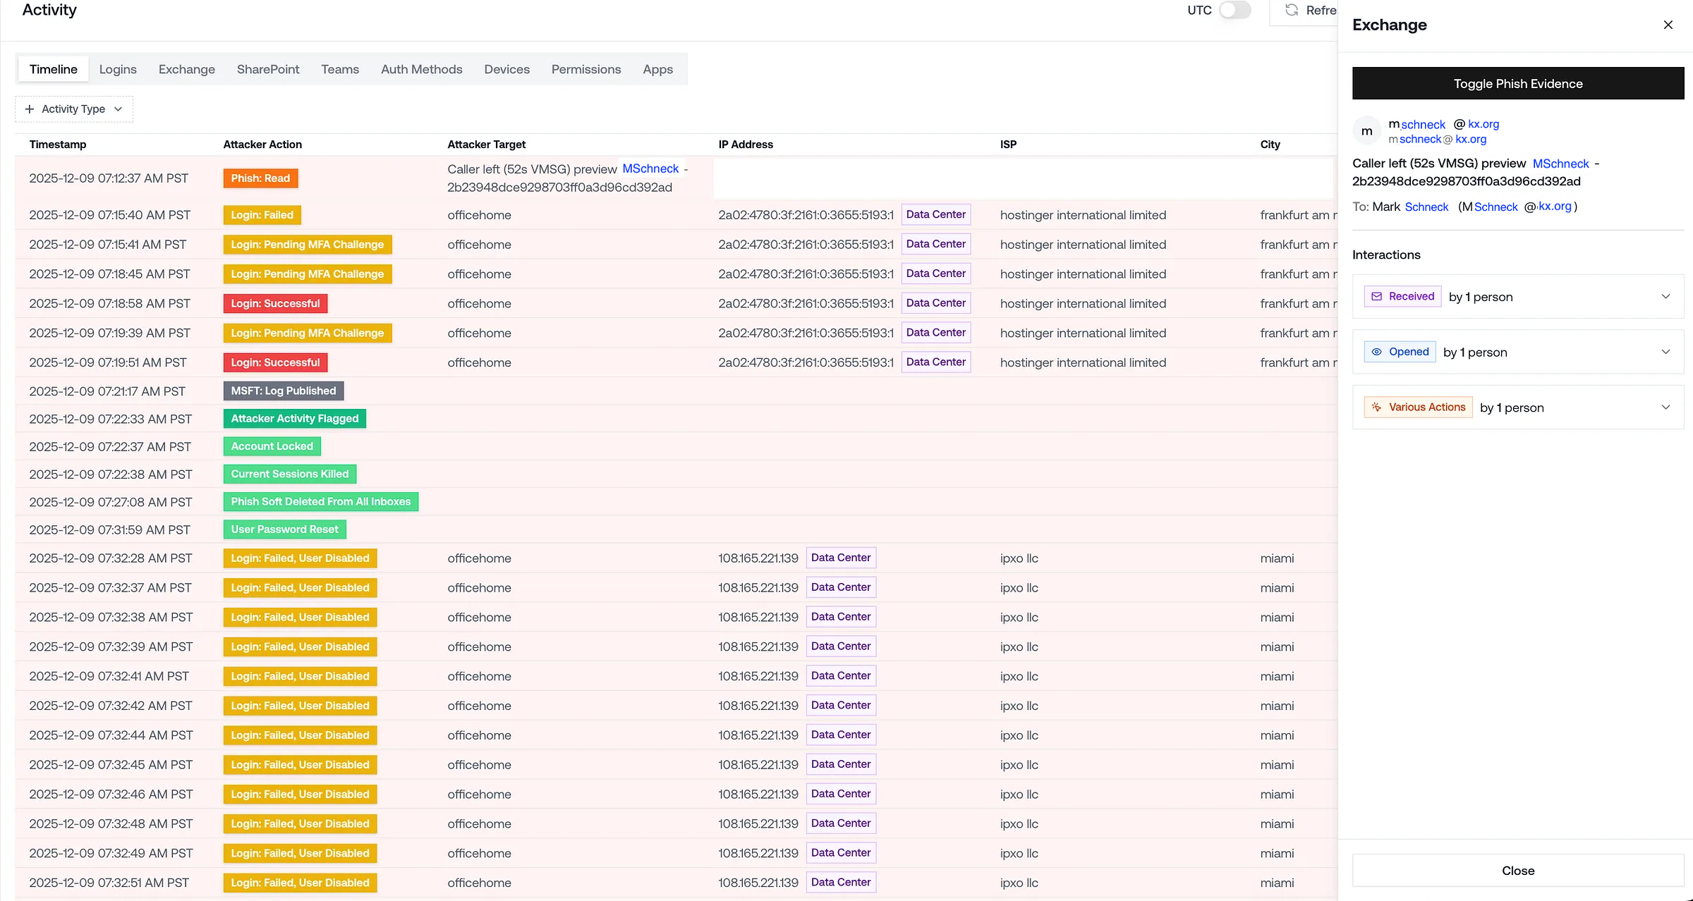Click the Toggle Phish Evidence button
Image resolution: width=1693 pixels, height=901 pixels.
click(x=1518, y=83)
